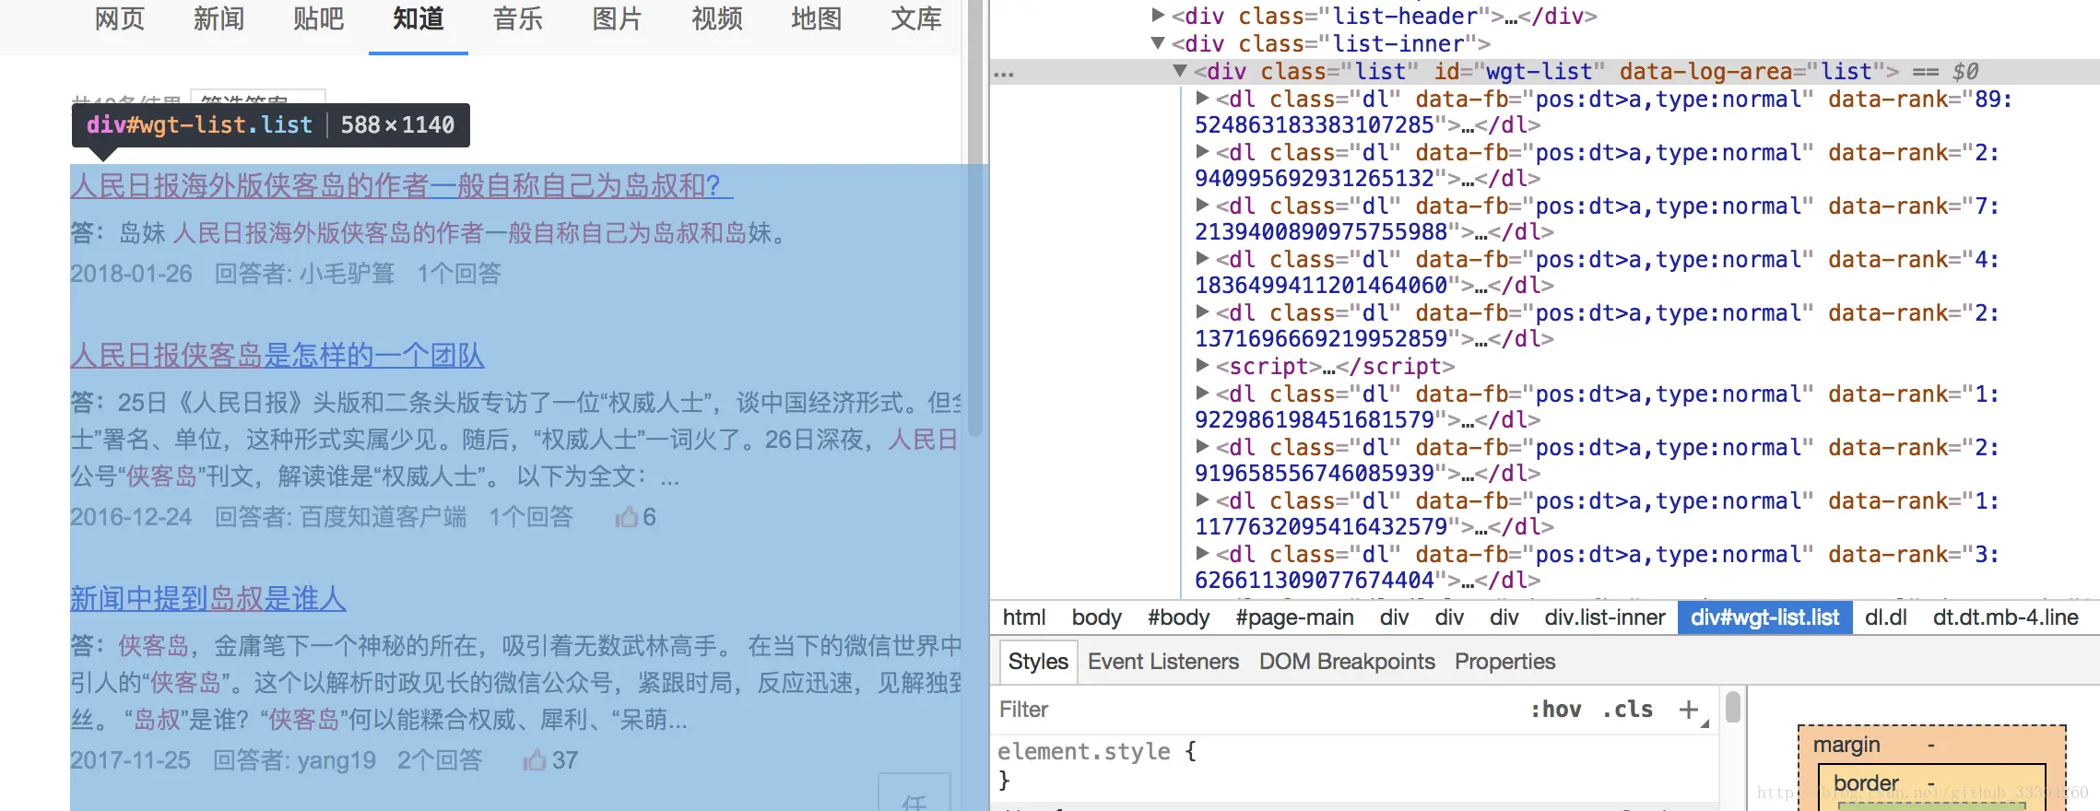Select div.list-inner in the breadcrumb
The image size is (2100, 811).
[1605, 617]
